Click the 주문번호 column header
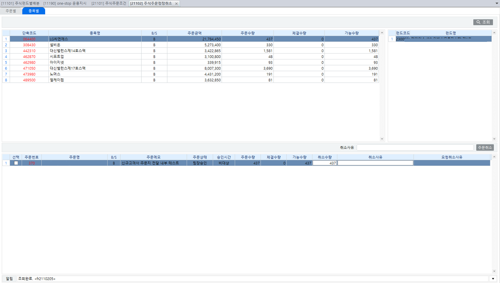Image resolution: width=500 pixels, height=283 pixels. [31, 157]
